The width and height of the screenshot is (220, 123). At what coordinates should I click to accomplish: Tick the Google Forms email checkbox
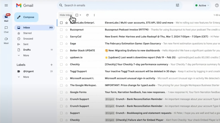pyautogui.click(x=61, y=92)
